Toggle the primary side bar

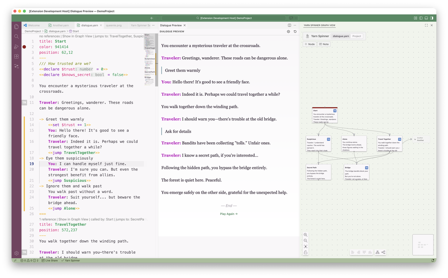(421, 18)
